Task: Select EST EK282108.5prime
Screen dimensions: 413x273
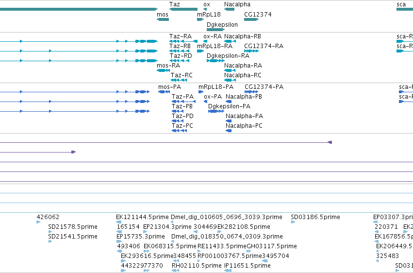Action: (244, 227)
